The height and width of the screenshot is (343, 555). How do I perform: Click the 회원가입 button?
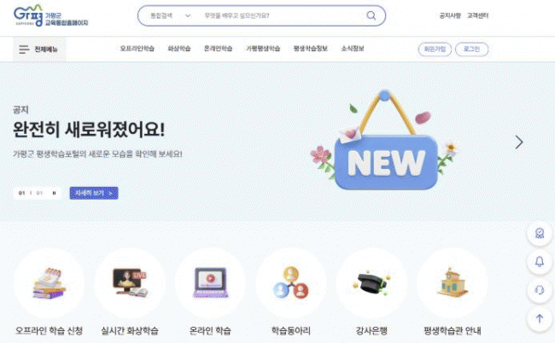435,49
